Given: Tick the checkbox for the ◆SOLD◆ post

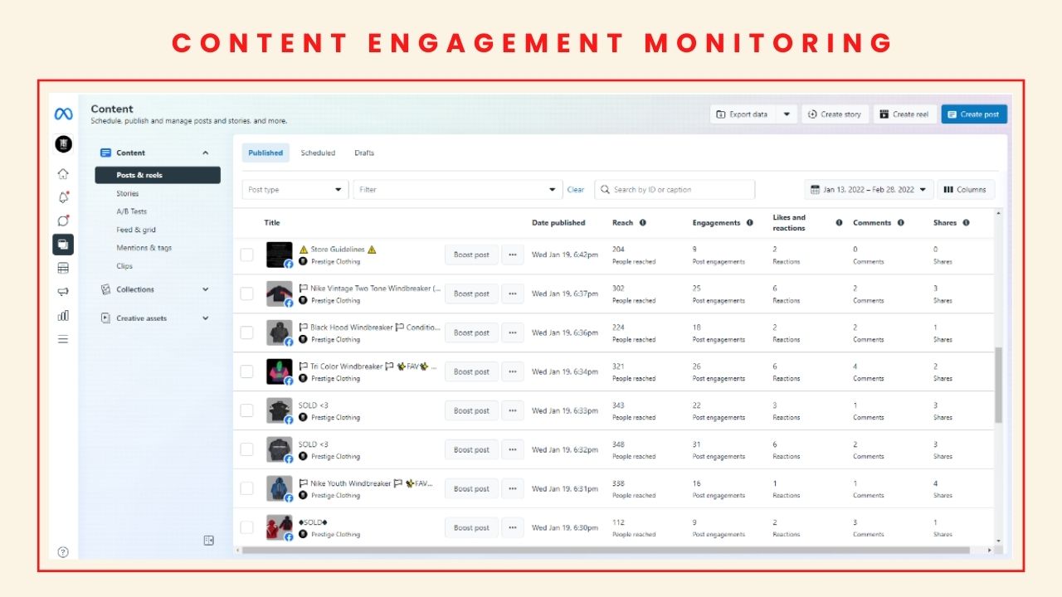Looking at the screenshot, I should 246,527.
